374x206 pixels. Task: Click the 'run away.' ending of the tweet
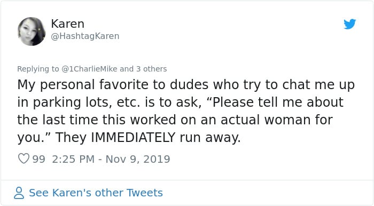210,138
